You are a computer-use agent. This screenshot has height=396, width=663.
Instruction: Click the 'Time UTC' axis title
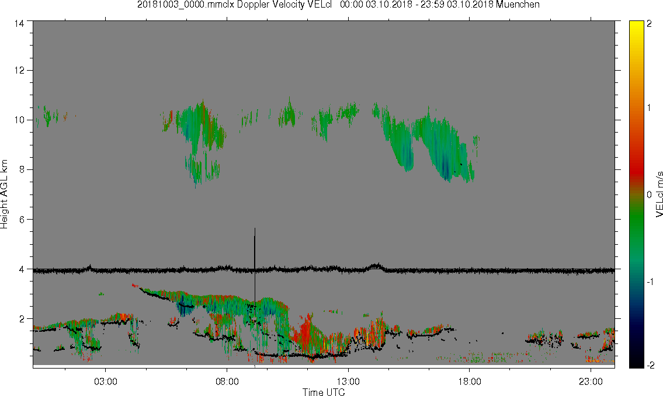tap(324, 392)
